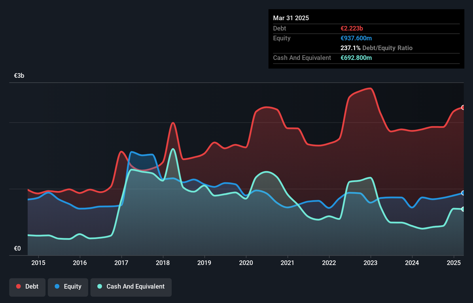The height and width of the screenshot is (303, 473).
Task: Toggle the Equity series legend button
Action: 68,287
